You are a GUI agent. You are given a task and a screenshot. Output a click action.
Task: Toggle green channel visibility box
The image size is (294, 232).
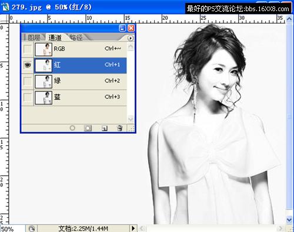[28, 81]
